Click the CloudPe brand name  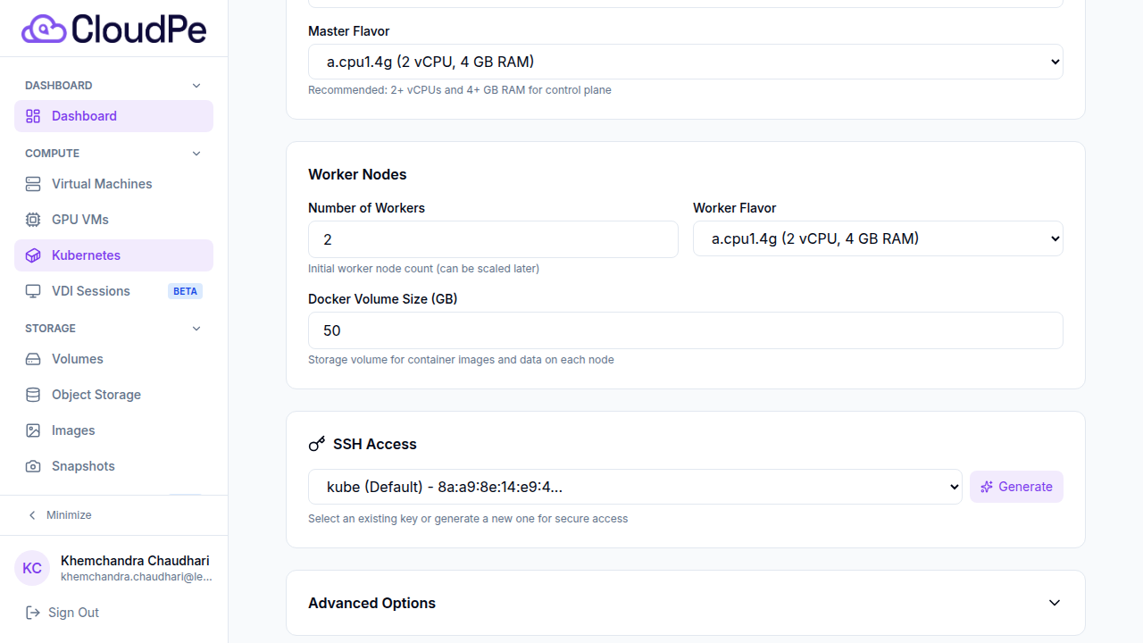138,29
